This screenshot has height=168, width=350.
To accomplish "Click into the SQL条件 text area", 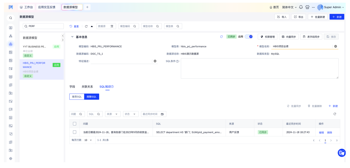I will (x=259, y=68).
